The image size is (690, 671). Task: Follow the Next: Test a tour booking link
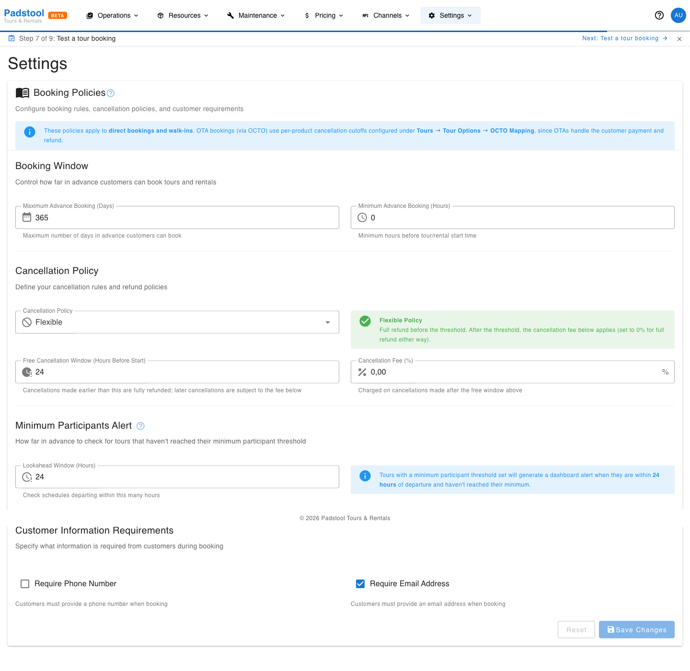tap(625, 38)
